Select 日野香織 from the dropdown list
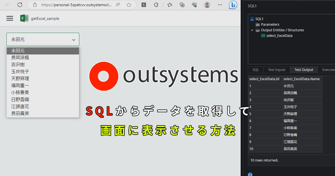 (x=43, y=100)
